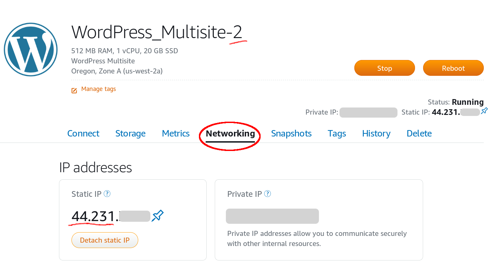Screen dimensions: 503x275
Task: Click the WordPress Multisite blueprint text
Action: tap(103, 61)
